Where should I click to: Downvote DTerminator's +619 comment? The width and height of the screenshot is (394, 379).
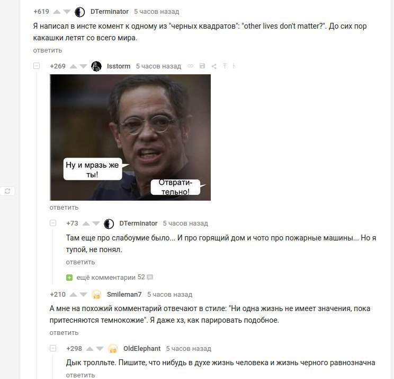click(x=67, y=12)
